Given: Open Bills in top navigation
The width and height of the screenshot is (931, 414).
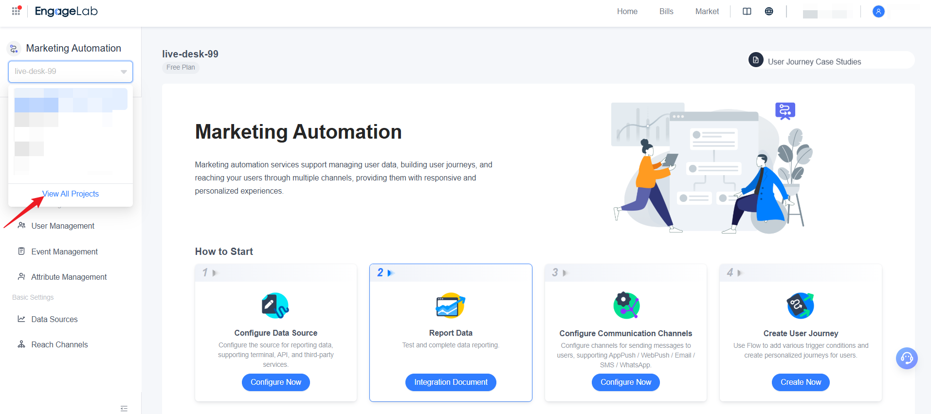Looking at the screenshot, I should (666, 11).
